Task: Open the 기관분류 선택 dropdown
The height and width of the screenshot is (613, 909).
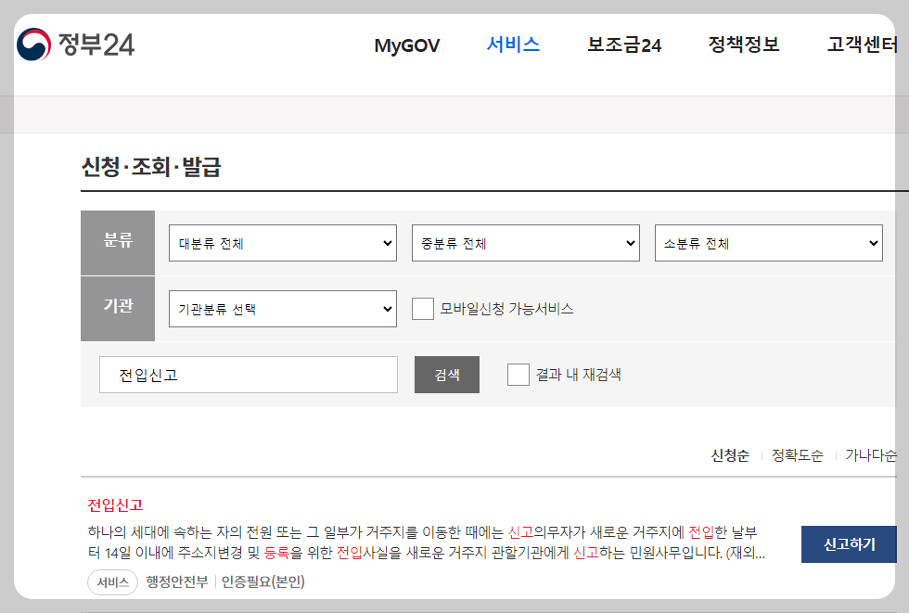Action: click(283, 308)
